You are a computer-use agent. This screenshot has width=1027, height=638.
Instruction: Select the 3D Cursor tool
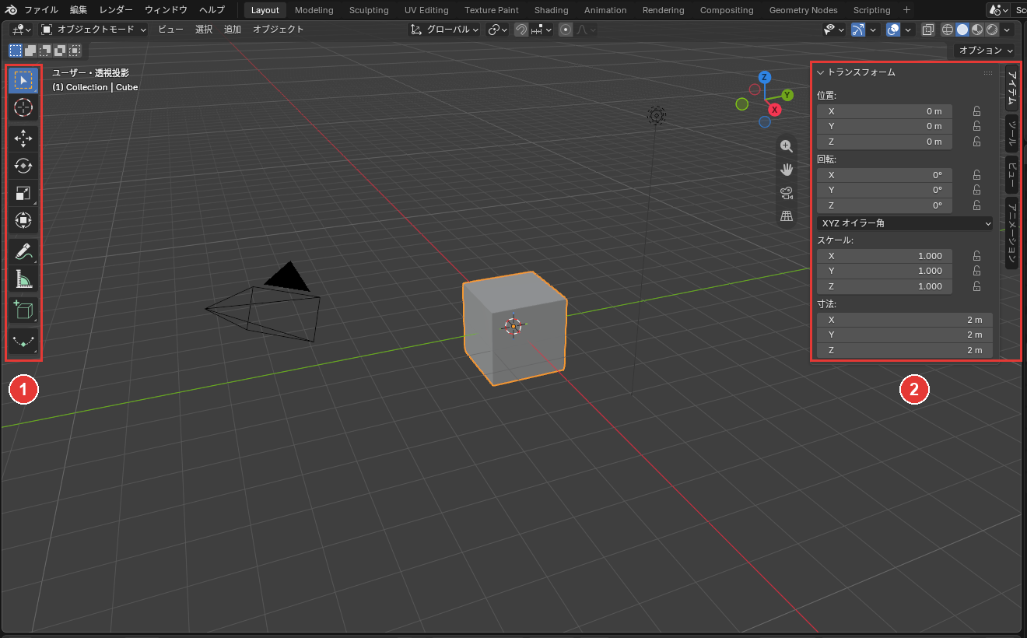point(23,108)
